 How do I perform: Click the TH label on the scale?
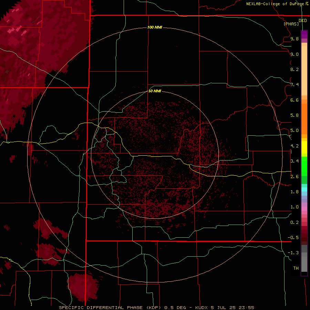(296, 268)
